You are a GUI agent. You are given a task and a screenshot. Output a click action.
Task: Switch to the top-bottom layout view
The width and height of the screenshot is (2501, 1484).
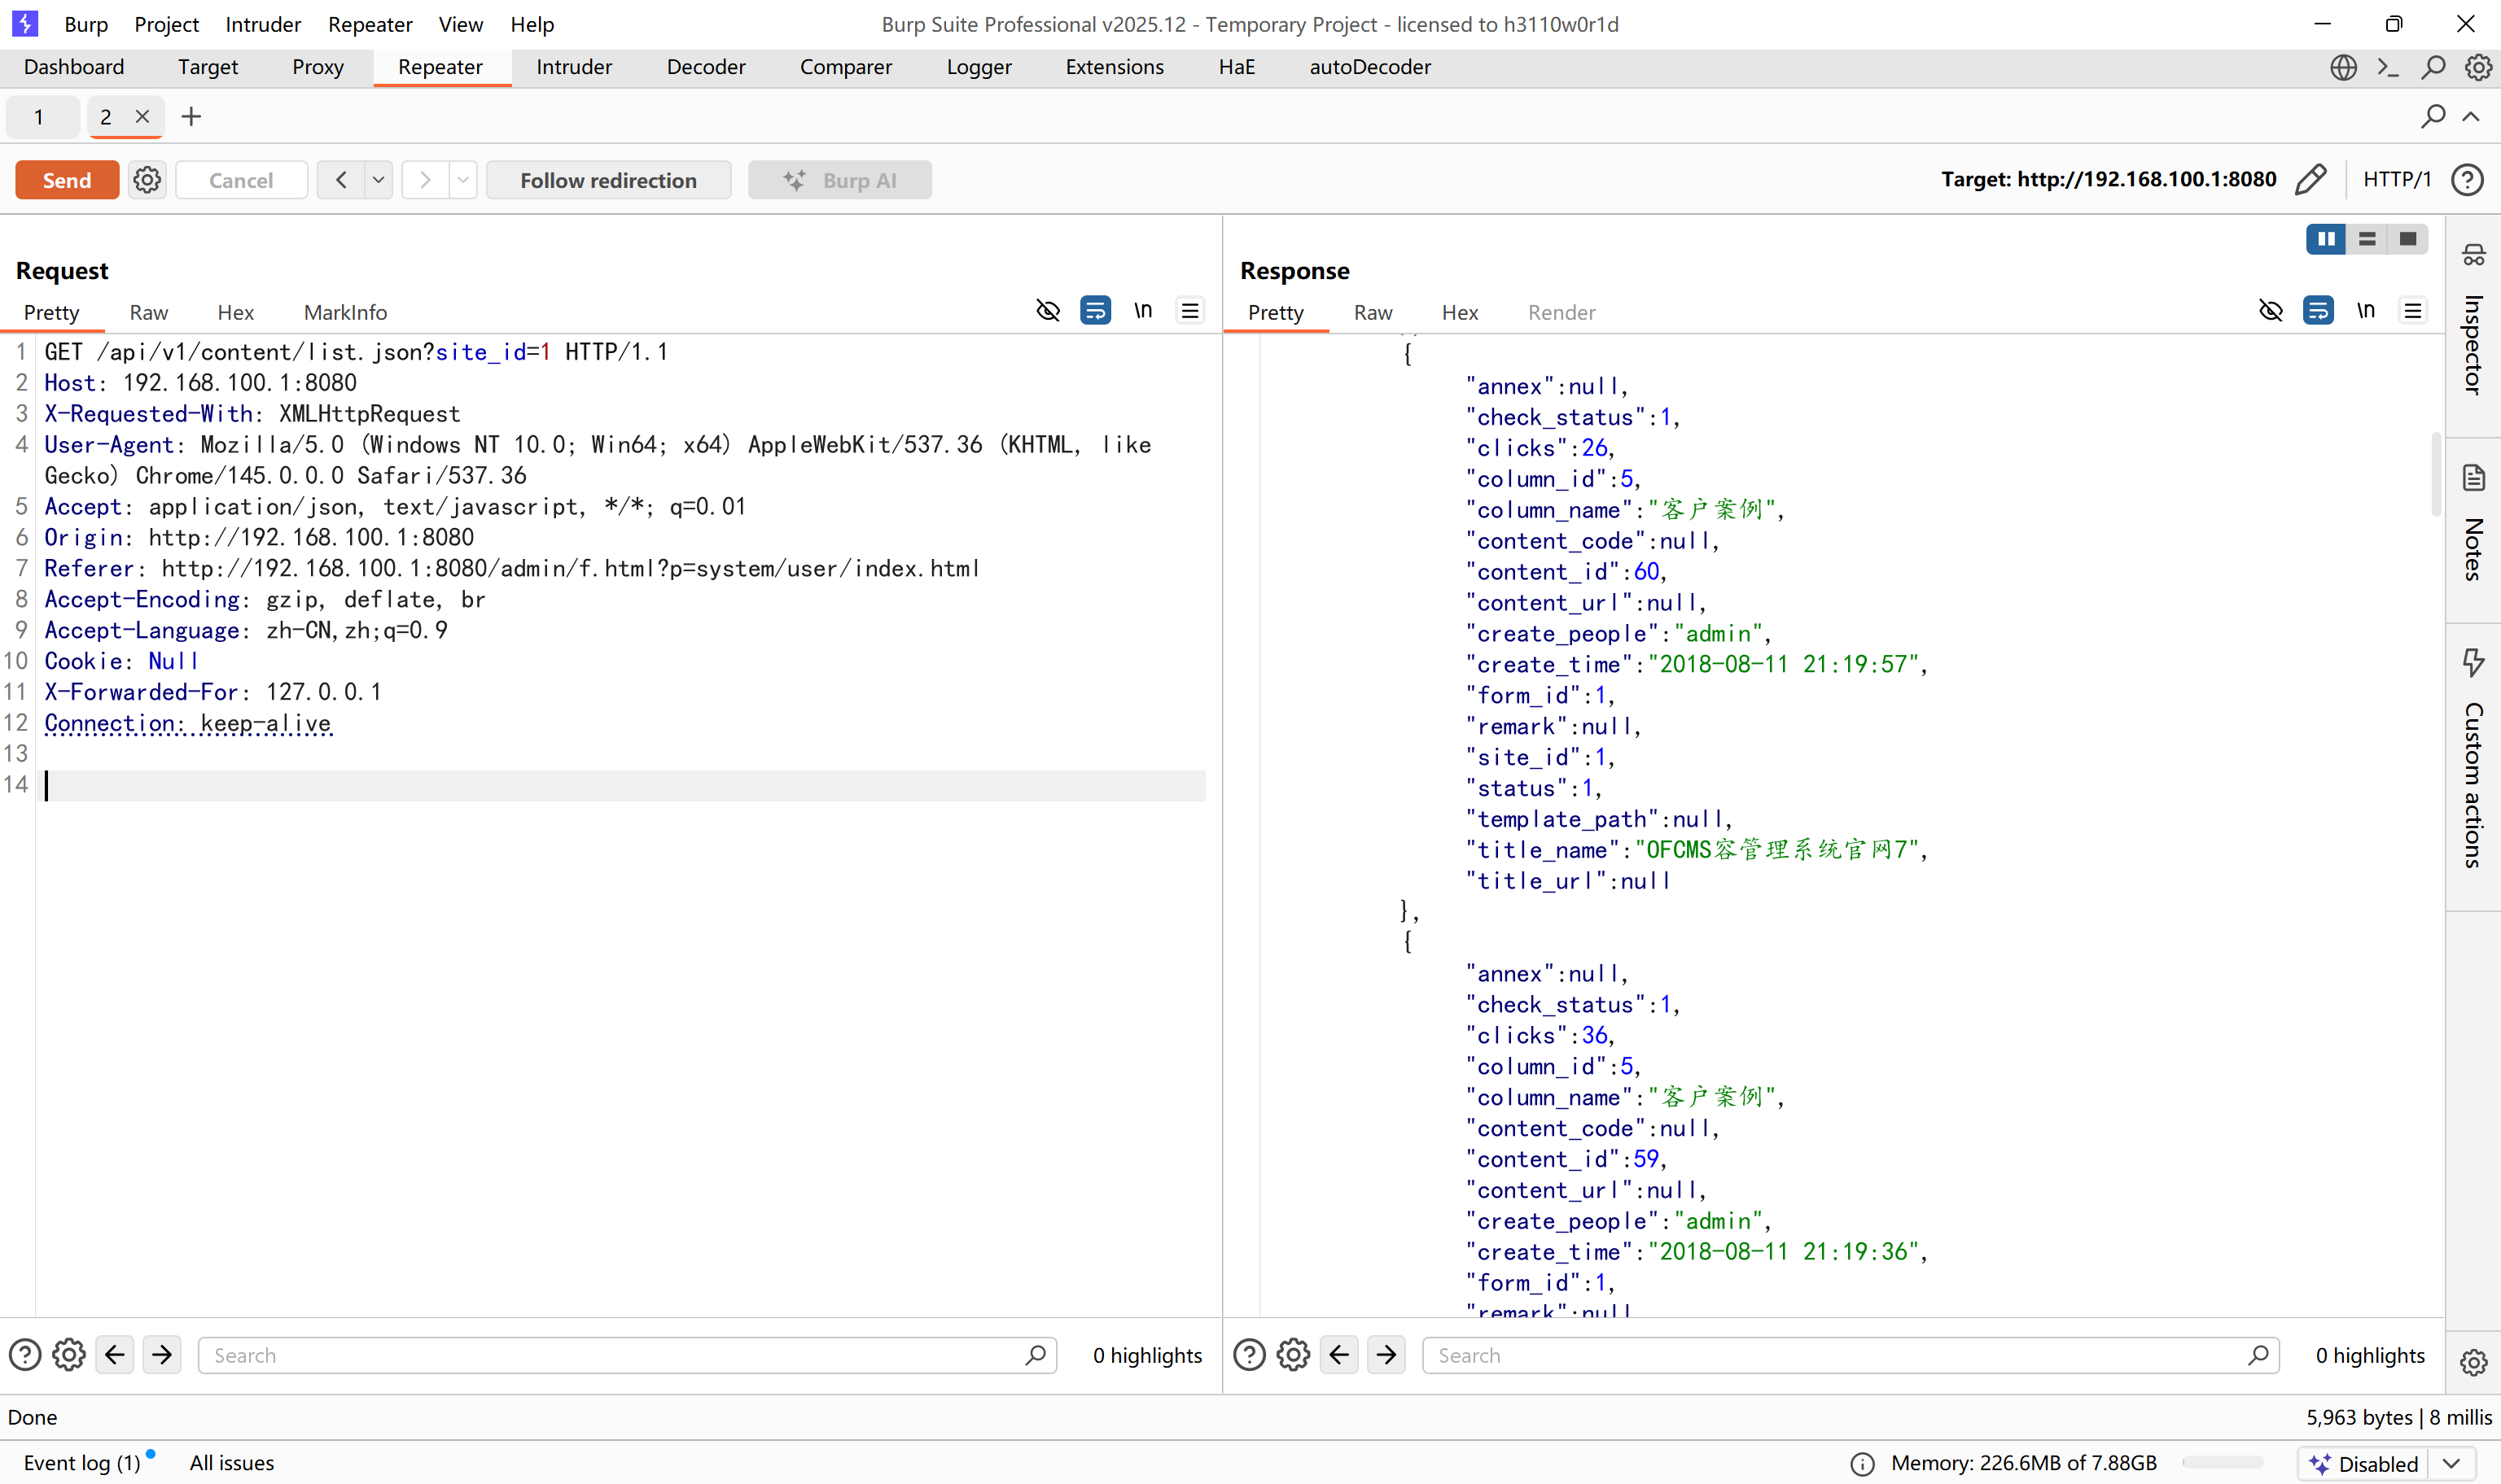pyautogui.click(x=2367, y=239)
